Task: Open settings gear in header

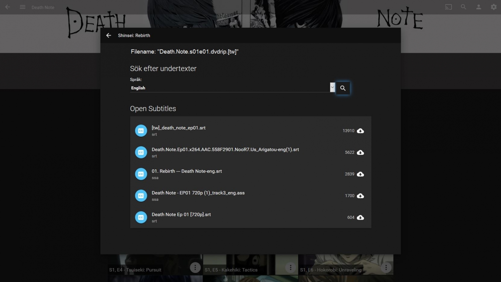Action: 494,7
